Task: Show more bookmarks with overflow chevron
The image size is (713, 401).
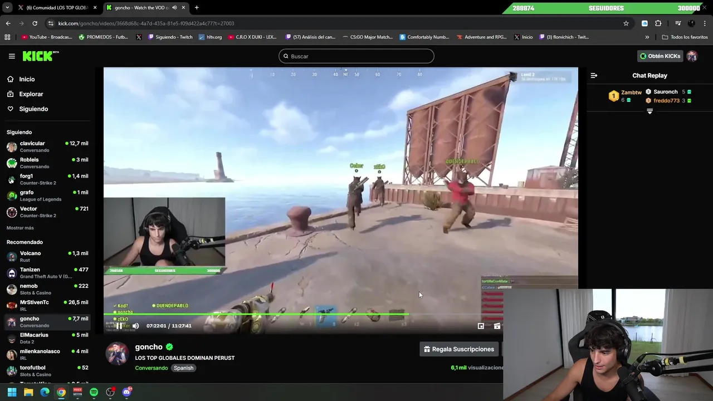Action: point(647,37)
